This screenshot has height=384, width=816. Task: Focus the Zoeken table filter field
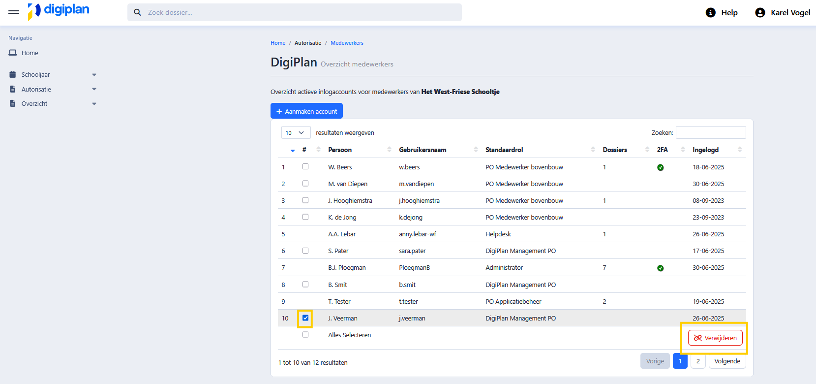pyautogui.click(x=711, y=132)
